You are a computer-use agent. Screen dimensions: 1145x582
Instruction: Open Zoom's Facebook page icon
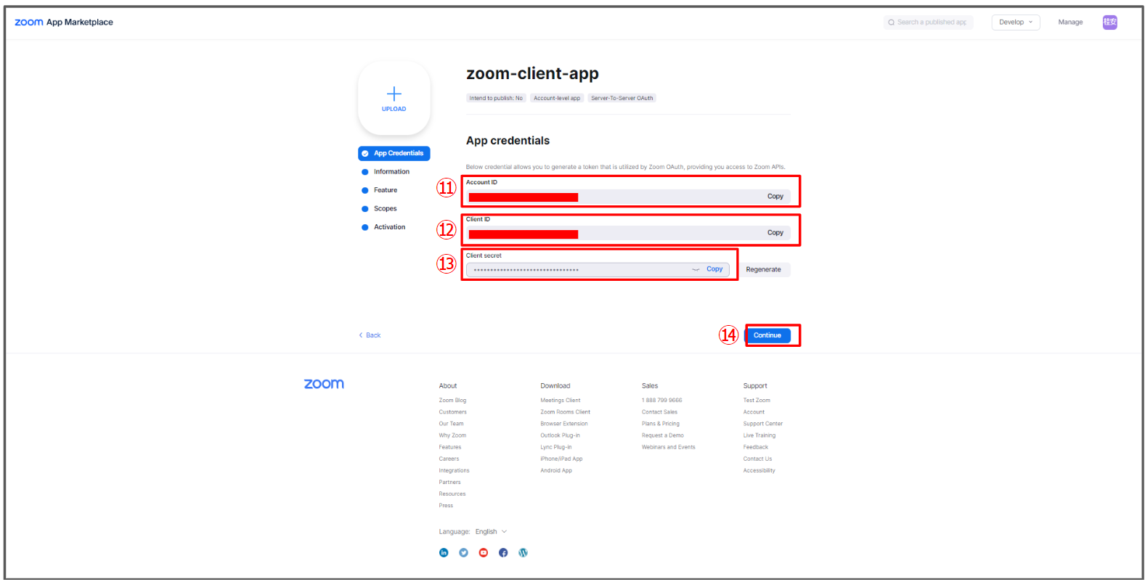coord(503,553)
